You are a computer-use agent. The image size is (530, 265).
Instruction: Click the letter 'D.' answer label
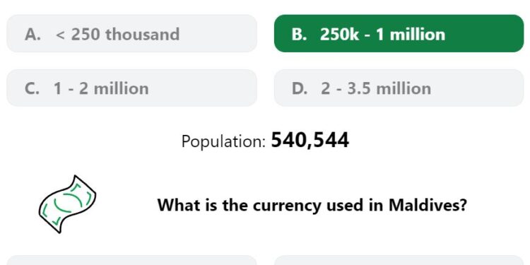coord(300,88)
